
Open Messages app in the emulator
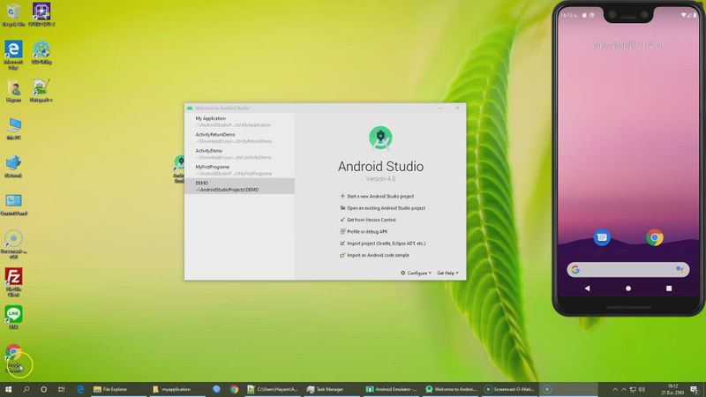(x=602, y=236)
